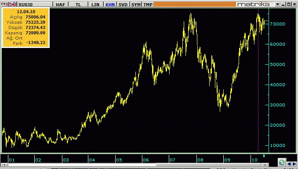The width and height of the screenshot is (298, 169).
Task: Click the green refresh icon
Action: (282, 162)
